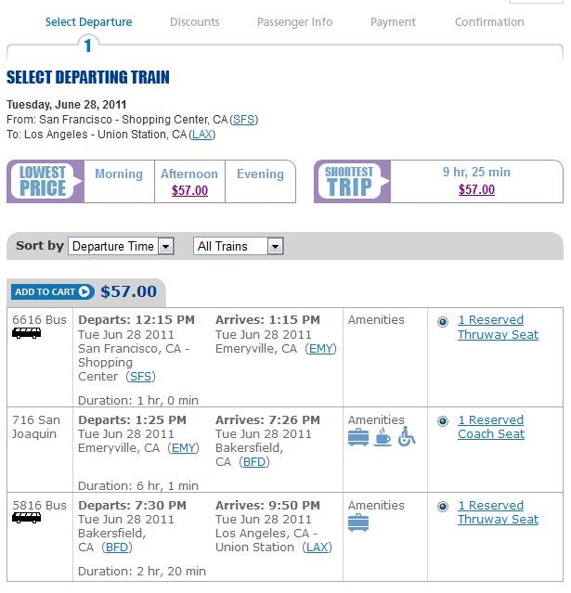Click the bus icon under 5816 Bus

[x=27, y=518]
